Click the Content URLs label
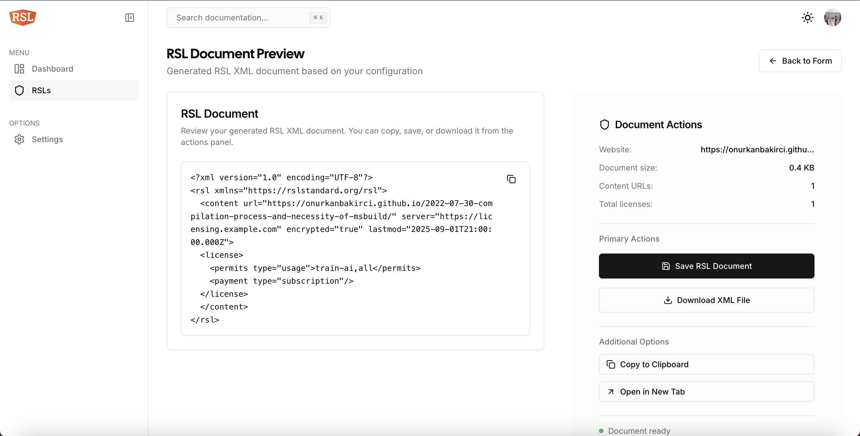 pos(626,186)
